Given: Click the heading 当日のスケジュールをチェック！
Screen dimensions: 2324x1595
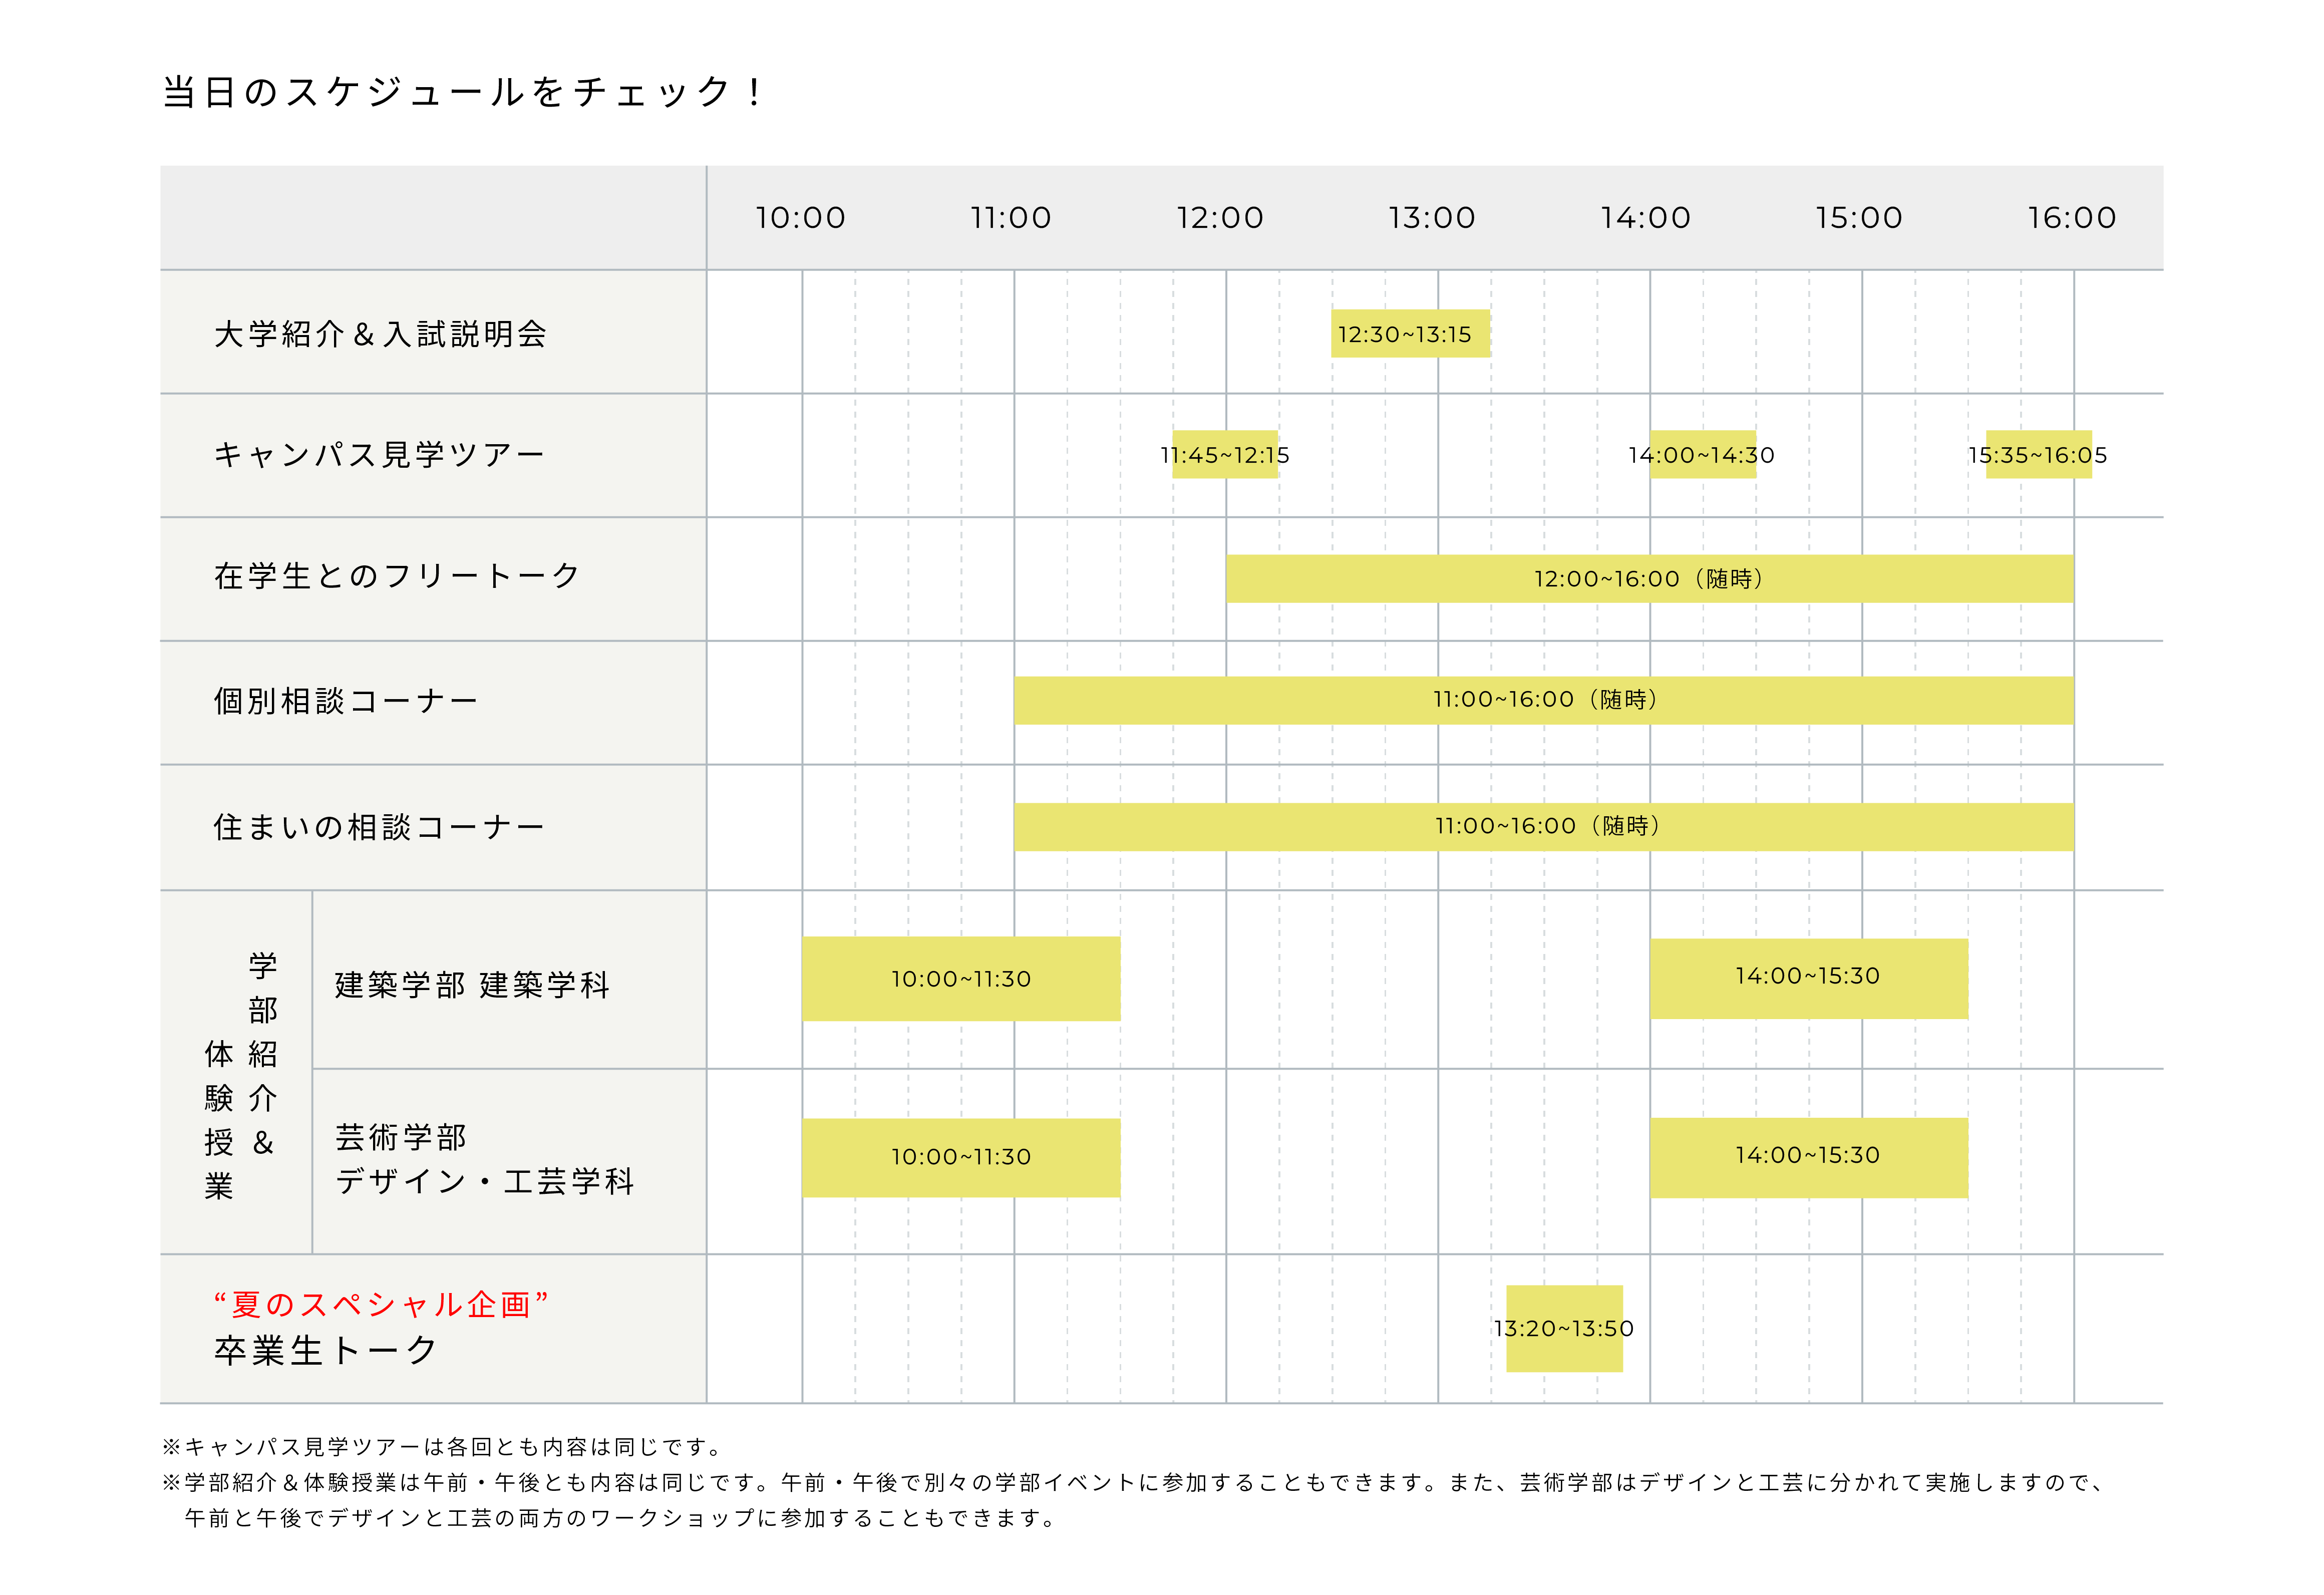Looking at the screenshot, I should (x=464, y=92).
